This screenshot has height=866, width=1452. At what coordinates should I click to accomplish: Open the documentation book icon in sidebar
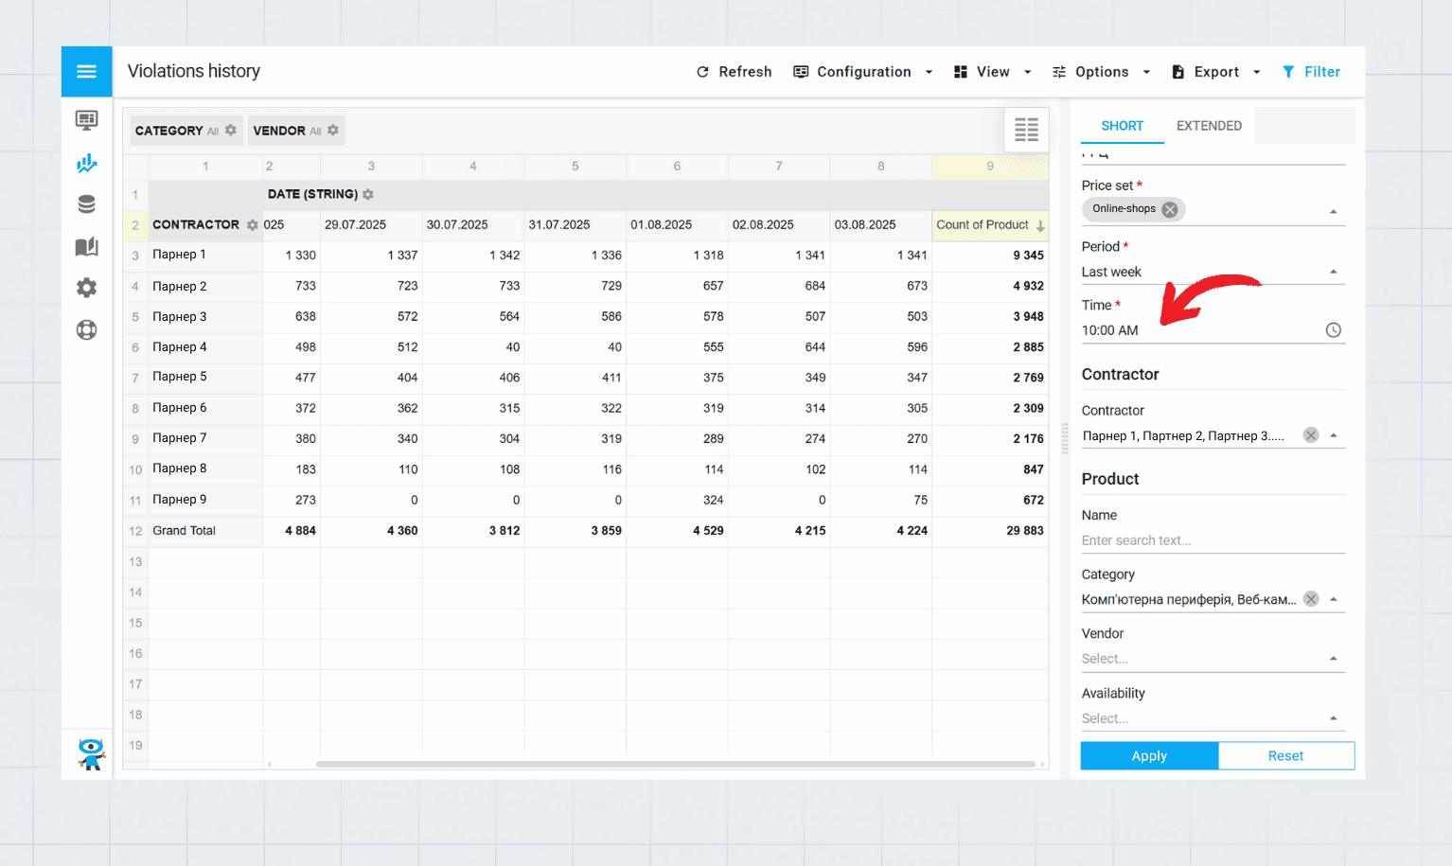(x=86, y=246)
